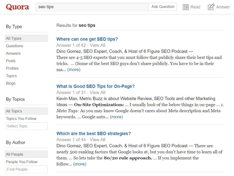Select Topics You Follow
This screenshot has height=176, width=234.
pyautogui.click(x=21, y=119)
